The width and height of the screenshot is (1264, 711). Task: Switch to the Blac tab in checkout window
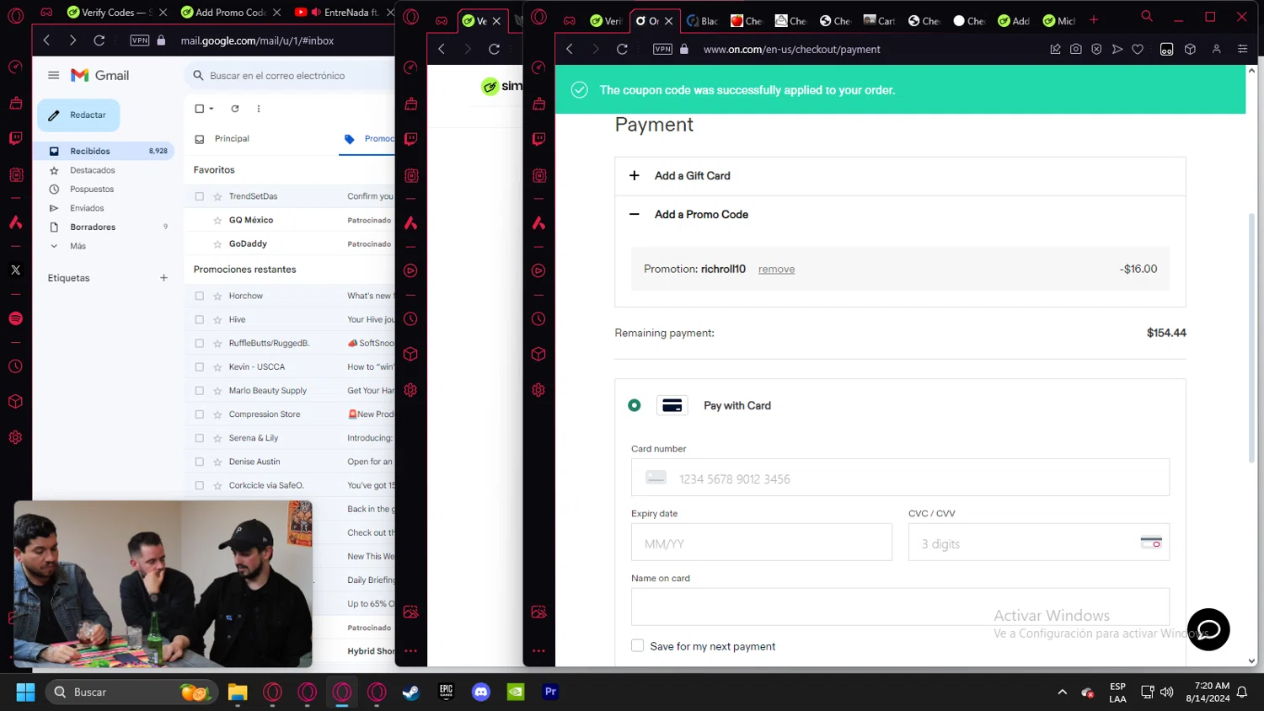pyautogui.click(x=703, y=21)
